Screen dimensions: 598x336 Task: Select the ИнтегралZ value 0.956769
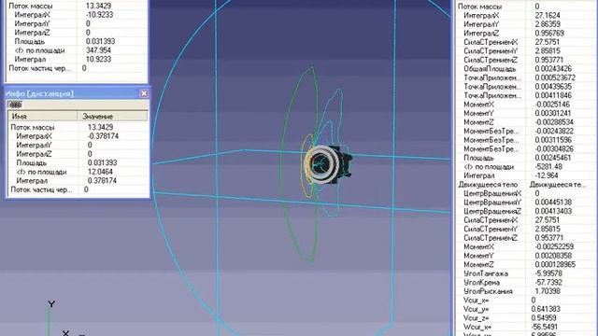point(549,34)
